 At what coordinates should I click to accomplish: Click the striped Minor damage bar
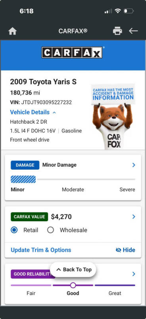point(23,179)
